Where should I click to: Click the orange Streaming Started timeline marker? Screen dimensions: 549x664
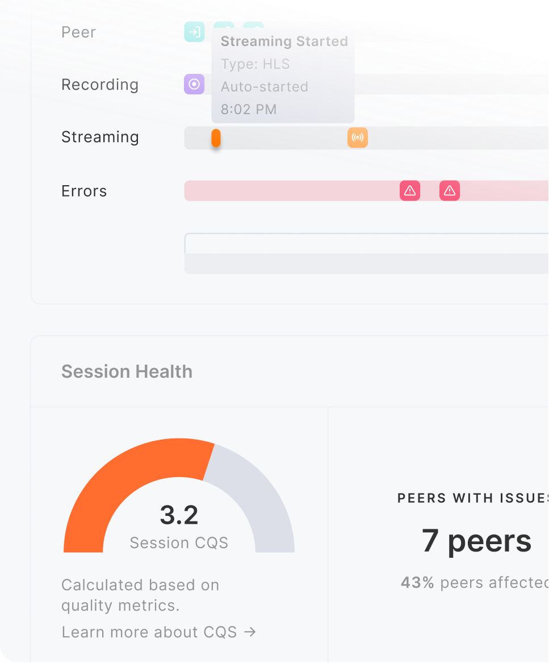click(x=216, y=138)
